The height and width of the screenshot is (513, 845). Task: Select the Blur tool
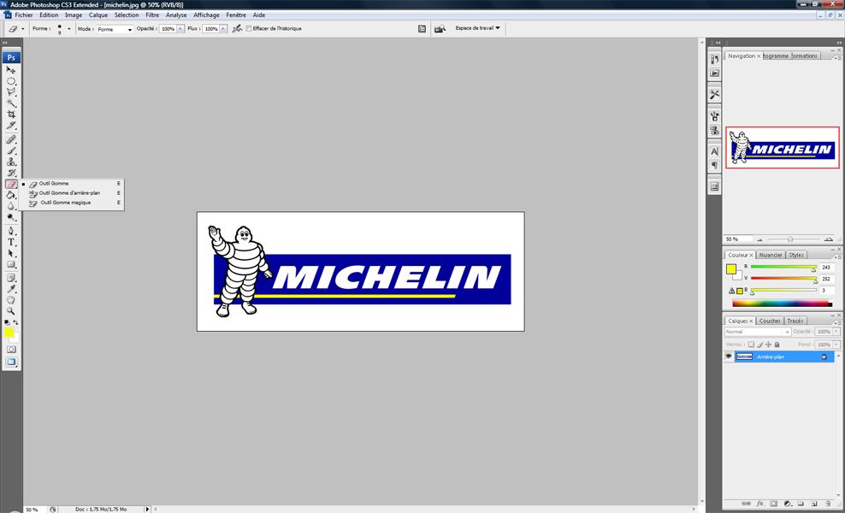tap(11, 206)
